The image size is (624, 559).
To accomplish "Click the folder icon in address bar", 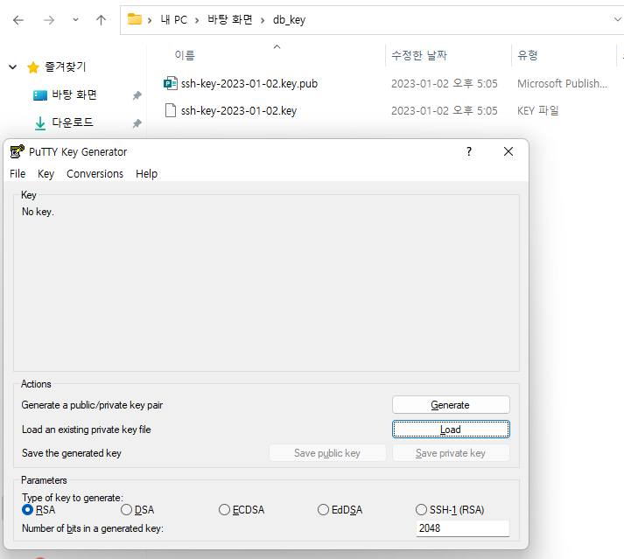I will click(x=135, y=19).
